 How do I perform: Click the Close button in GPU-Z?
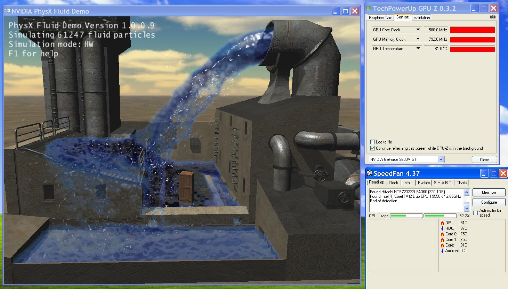(x=484, y=160)
